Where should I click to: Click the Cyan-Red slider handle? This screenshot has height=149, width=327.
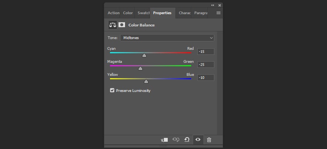tap(144, 56)
